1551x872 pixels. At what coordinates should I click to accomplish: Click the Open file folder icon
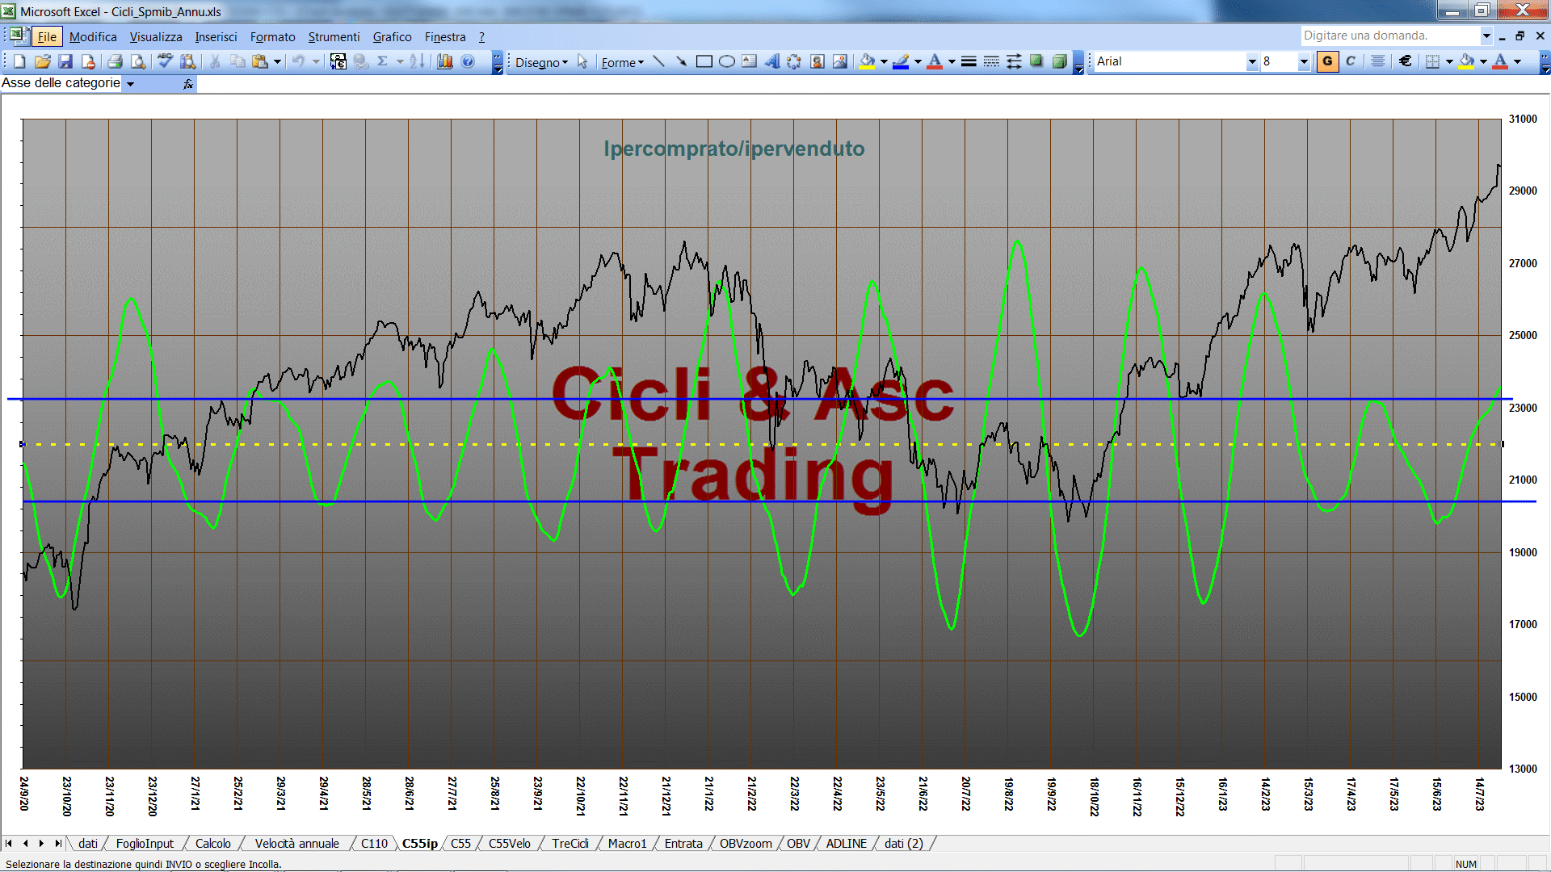pyautogui.click(x=43, y=61)
